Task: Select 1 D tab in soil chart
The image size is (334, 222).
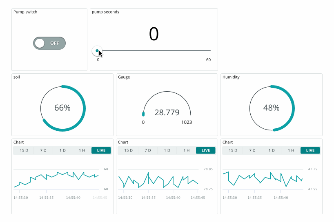Action: pyautogui.click(x=62, y=150)
